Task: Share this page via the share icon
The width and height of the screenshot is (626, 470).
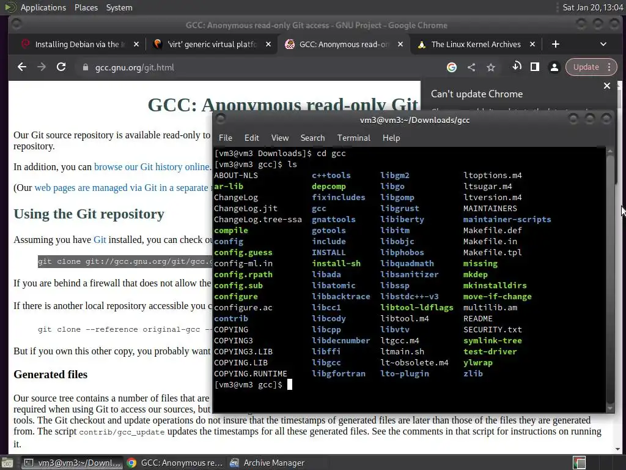Action: tap(471, 67)
